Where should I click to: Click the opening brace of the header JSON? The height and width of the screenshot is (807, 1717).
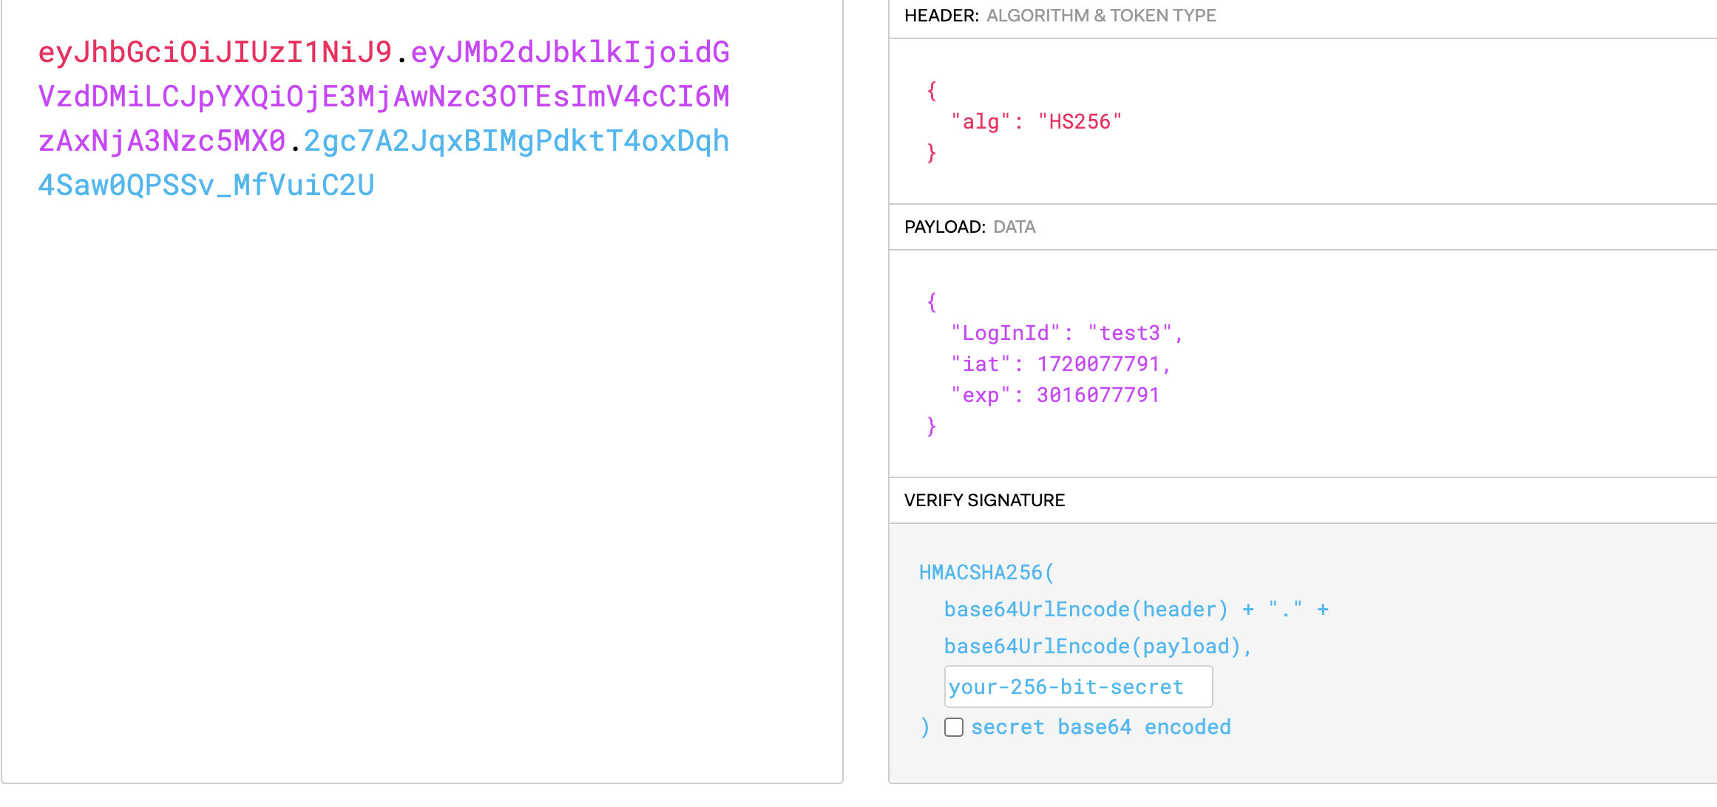(x=931, y=92)
